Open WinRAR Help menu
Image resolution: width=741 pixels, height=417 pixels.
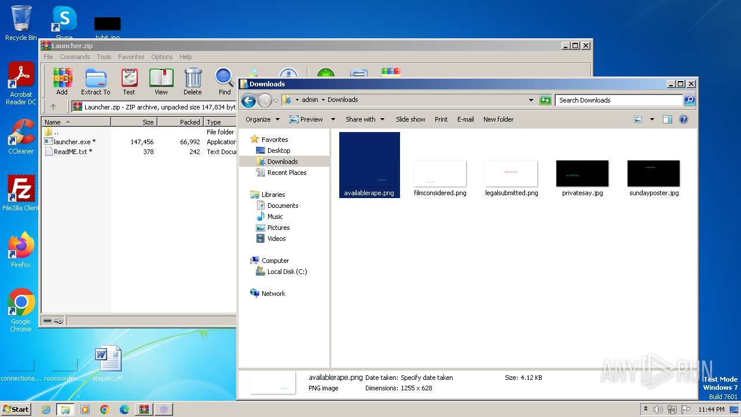[185, 57]
